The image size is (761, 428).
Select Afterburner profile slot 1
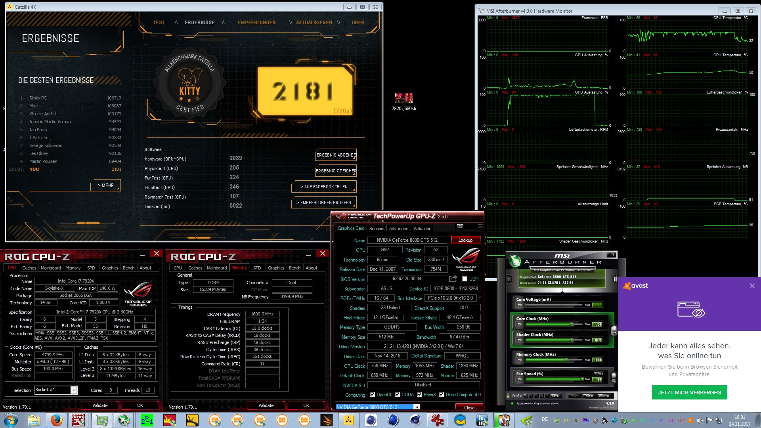tap(526, 396)
